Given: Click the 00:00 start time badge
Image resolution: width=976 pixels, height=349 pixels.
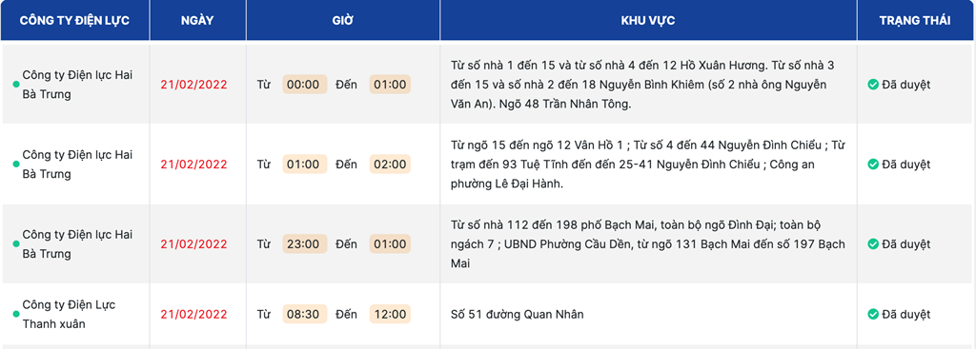Looking at the screenshot, I should pyautogui.click(x=304, y=85).
